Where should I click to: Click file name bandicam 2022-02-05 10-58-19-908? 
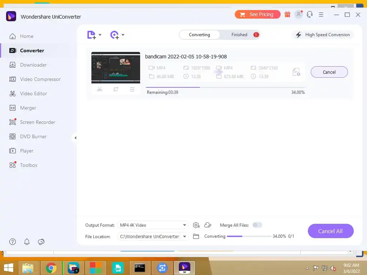pyautogui.click(x=186, y=57)
